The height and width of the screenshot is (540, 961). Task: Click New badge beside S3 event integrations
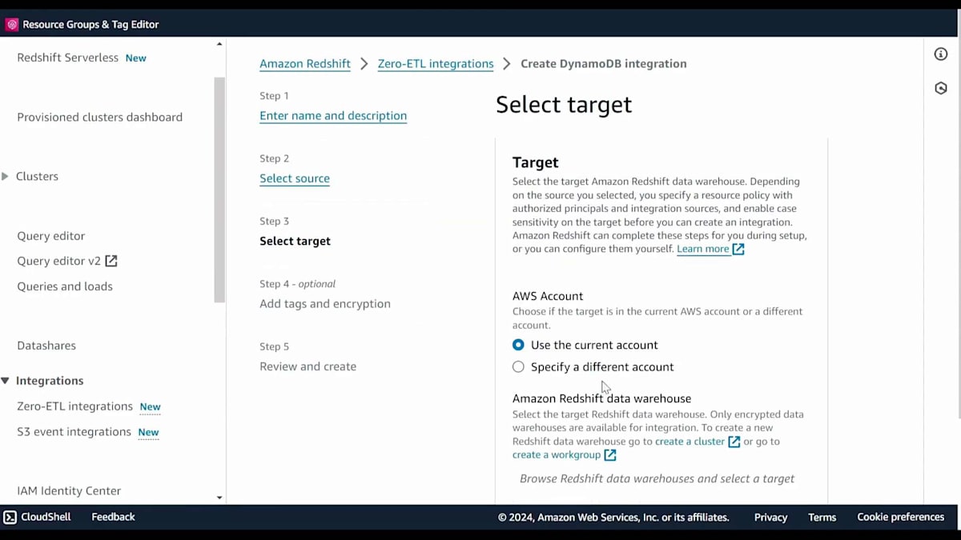(x=148, y=433)
